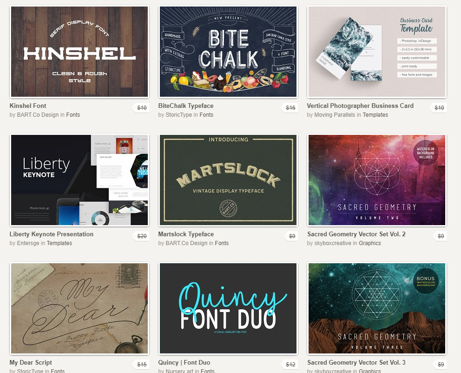Screen dimensions: 461x373
Task: Open Templates category under Liberty Keynote
Action: [x=59, y=243]
